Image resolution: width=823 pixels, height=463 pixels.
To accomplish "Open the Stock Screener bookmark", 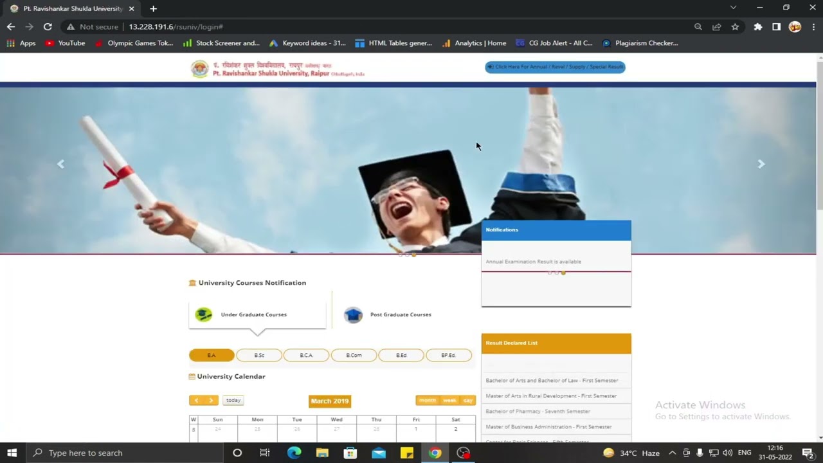I will pyautogui.click(x=221, y=43).
